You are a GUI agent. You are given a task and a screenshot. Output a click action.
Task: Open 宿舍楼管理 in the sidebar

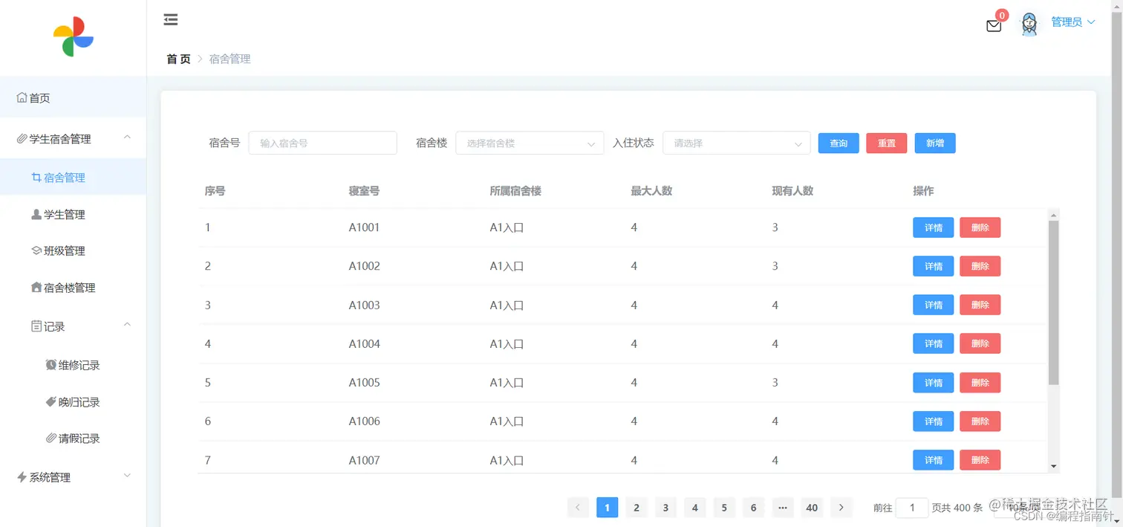(x=73, y=287)
